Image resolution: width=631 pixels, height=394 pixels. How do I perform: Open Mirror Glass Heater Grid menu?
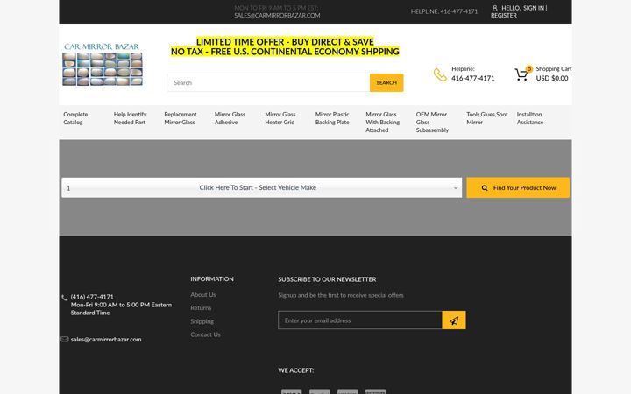[x=280, y=118]
